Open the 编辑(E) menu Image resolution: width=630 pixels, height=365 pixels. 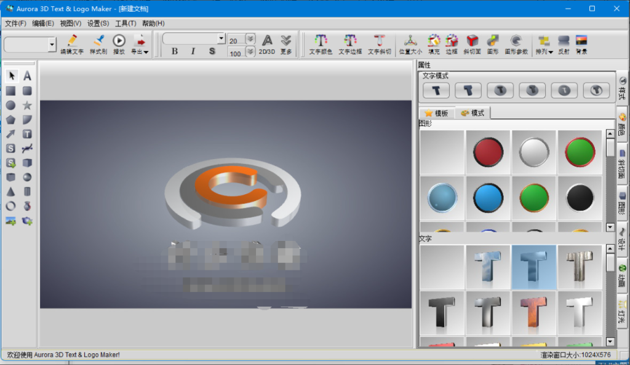tap(43, 23)
